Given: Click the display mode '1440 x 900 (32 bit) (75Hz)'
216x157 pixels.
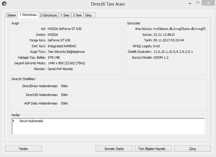Looking at the screenshot, I should [66, 63].
